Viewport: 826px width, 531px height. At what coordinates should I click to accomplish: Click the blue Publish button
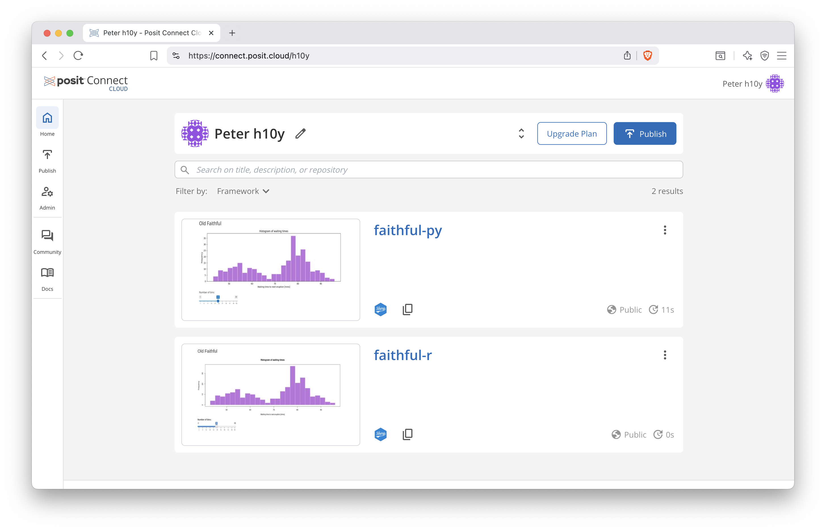(644, 133)
